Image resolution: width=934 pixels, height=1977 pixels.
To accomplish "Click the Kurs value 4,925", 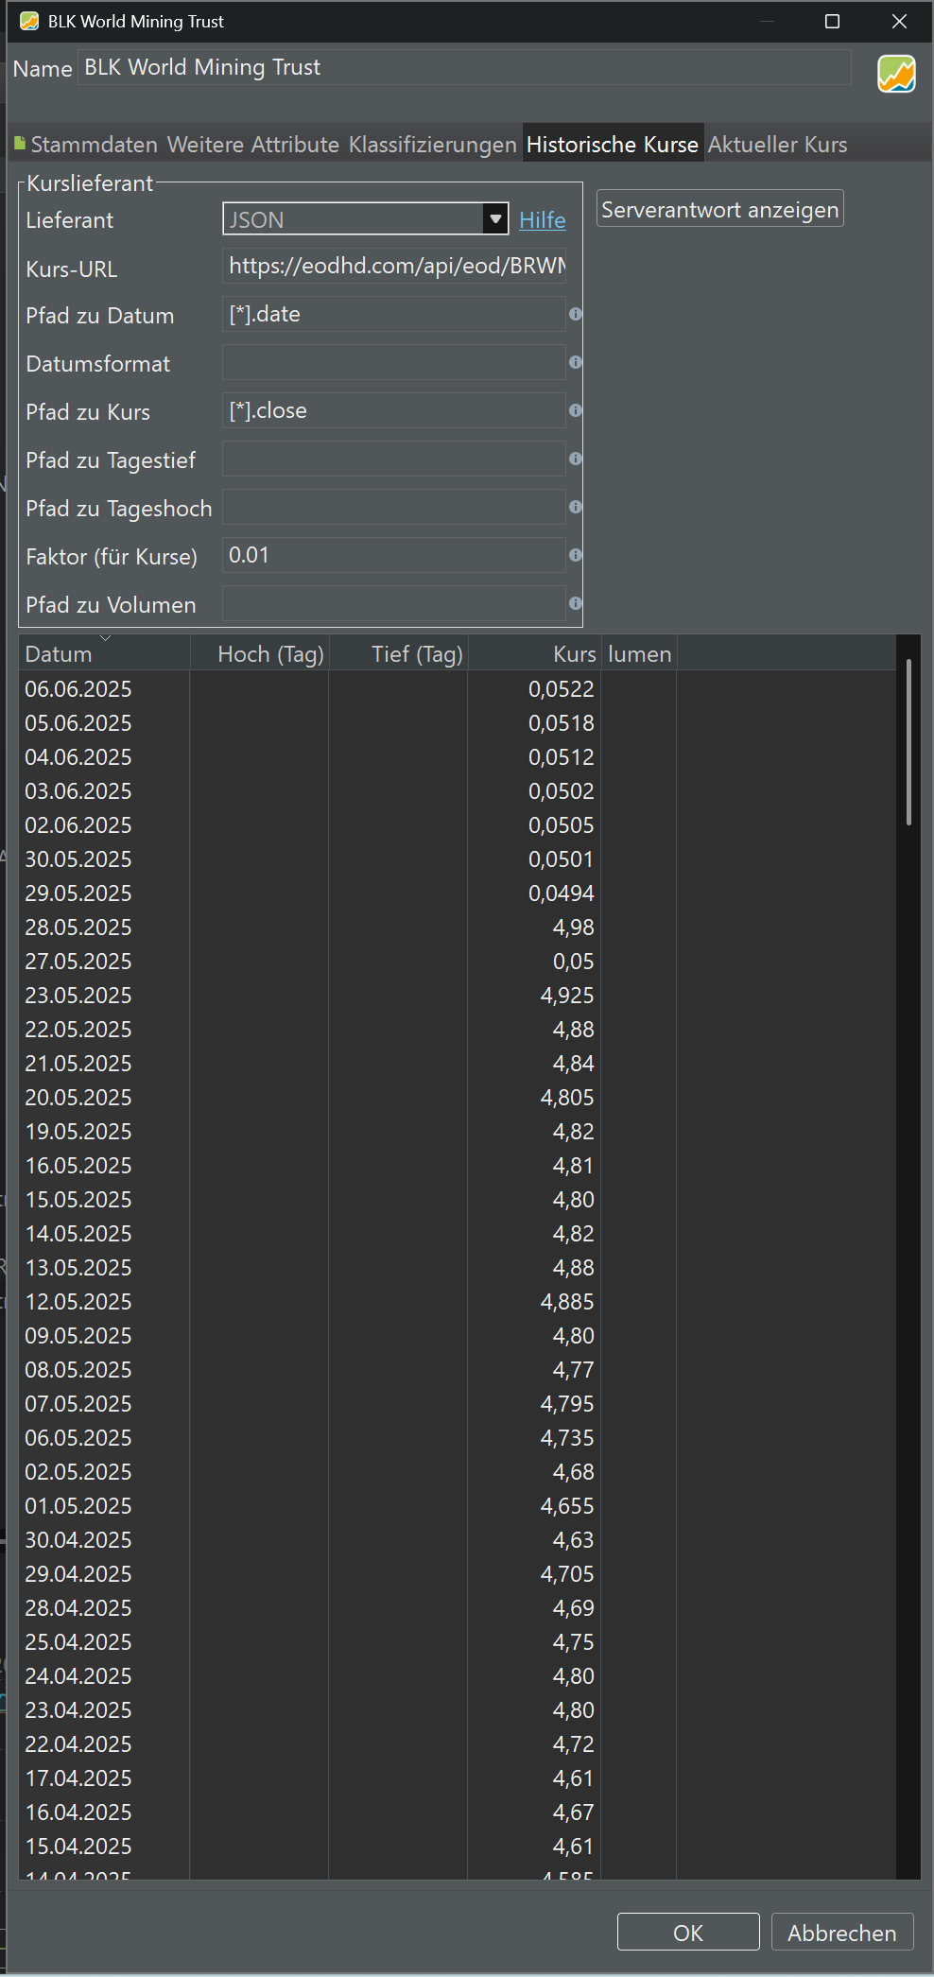I will (x=567, y=996).
